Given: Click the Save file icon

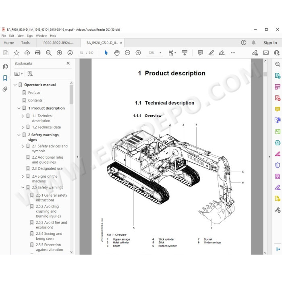Looking at the screenshot, I should pos(6,53).
